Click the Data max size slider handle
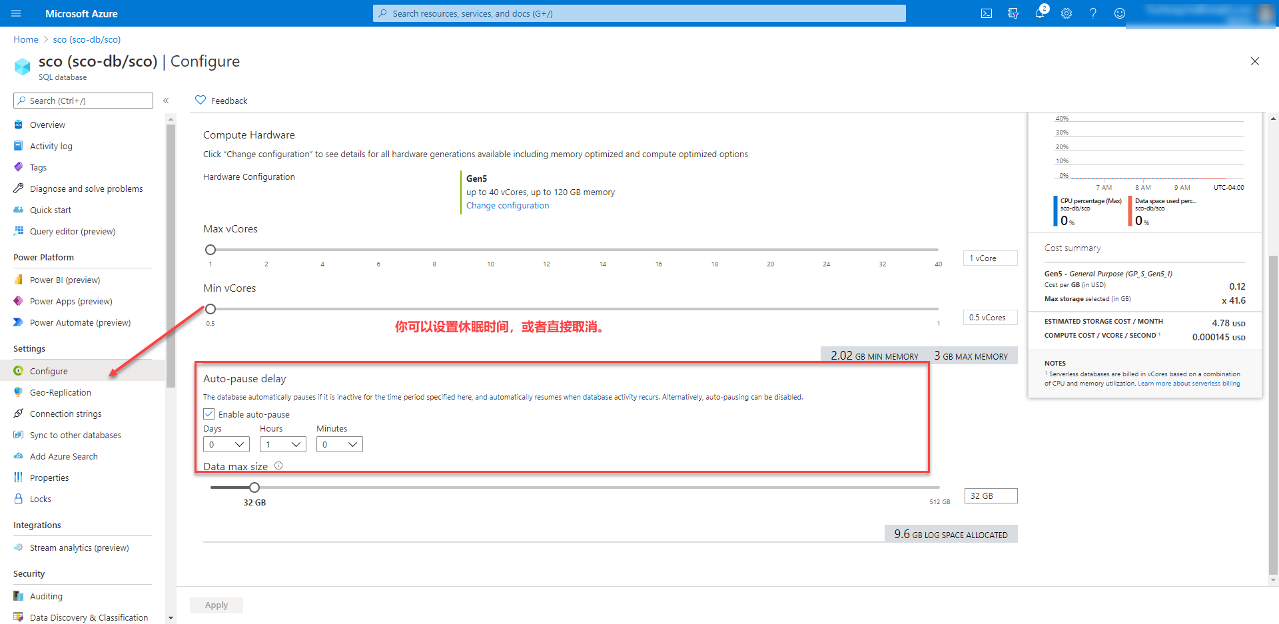 click(254, 487)
